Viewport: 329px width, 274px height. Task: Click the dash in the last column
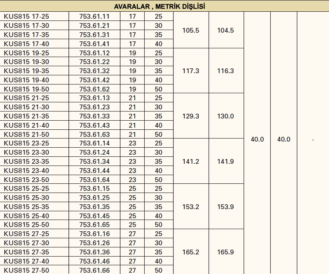point(313,140)
